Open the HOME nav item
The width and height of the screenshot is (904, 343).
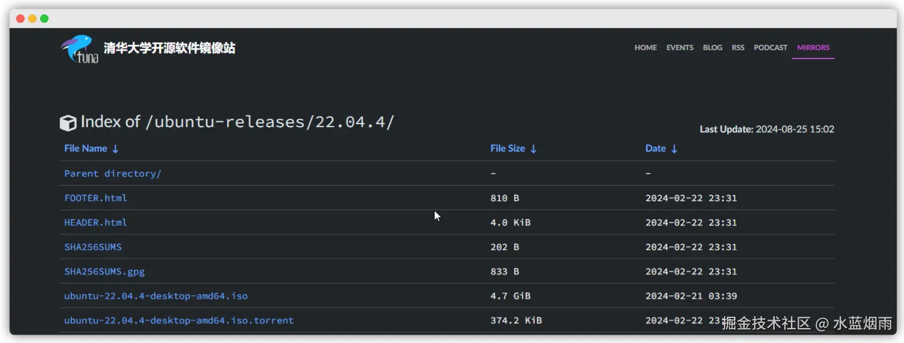[646, 48]
